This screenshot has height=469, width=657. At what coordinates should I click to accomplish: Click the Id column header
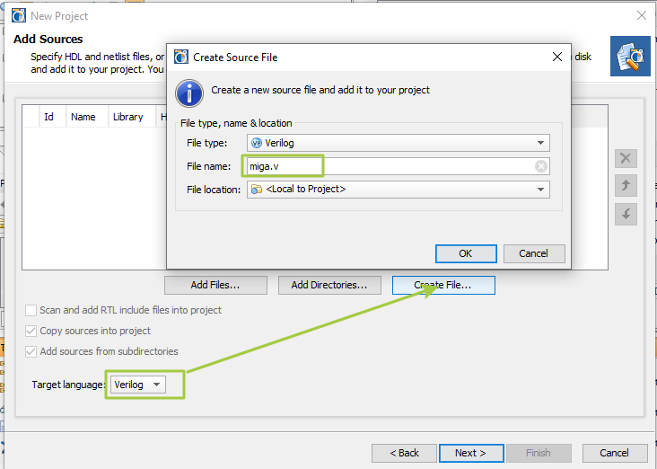[x=52, y=117]
